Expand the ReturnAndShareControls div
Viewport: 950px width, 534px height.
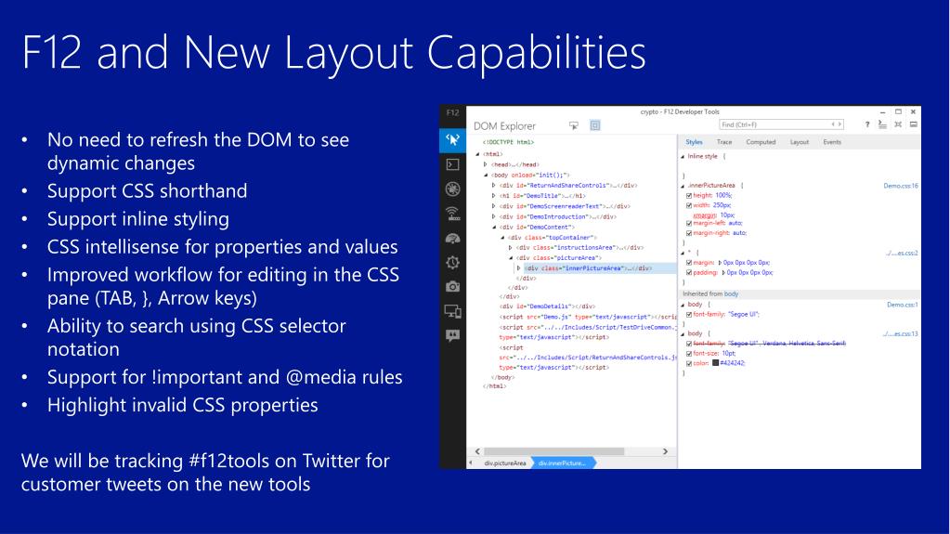pos(493,186)
